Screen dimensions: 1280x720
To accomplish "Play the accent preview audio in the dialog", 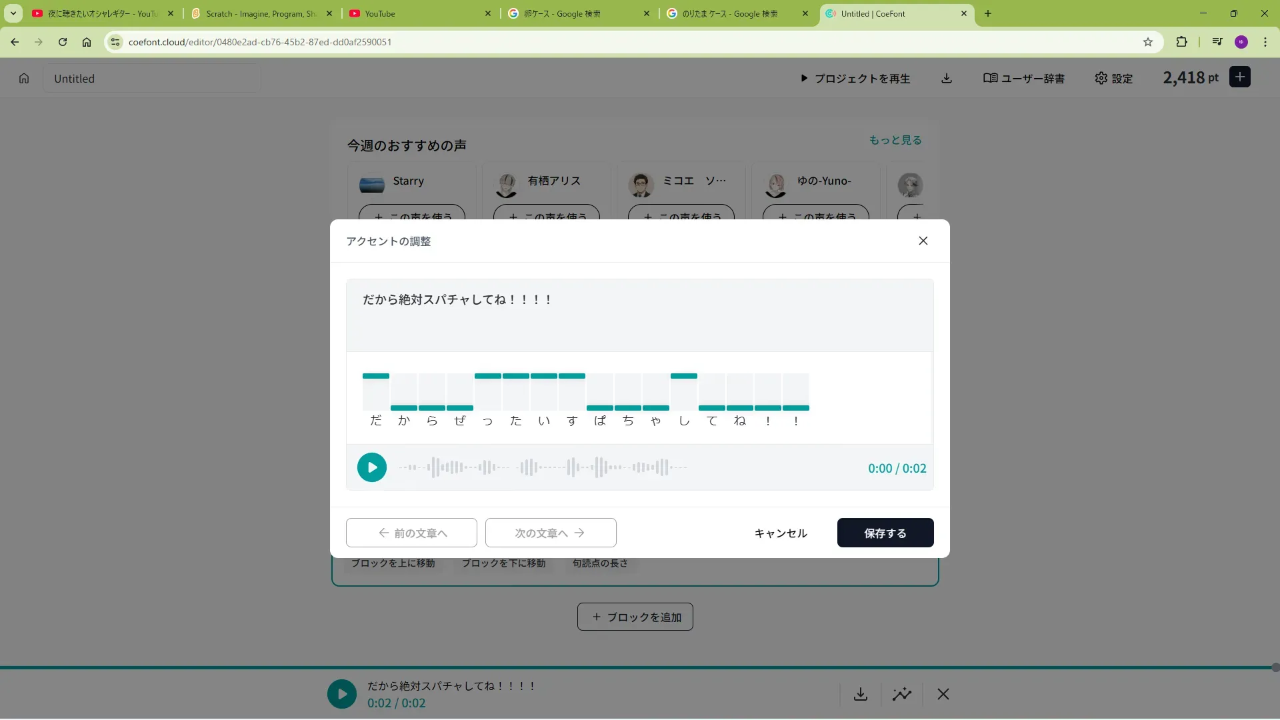I will (x=371, y=467).
